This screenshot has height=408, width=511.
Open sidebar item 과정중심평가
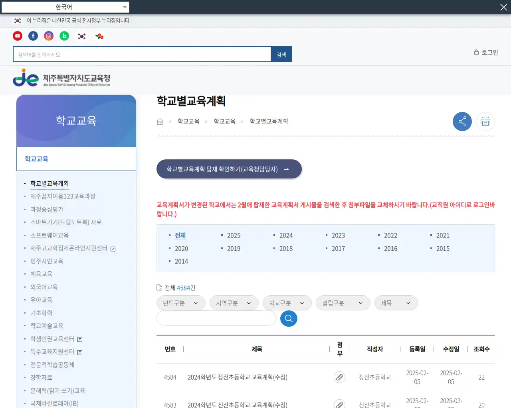click(x=47, y=209)
